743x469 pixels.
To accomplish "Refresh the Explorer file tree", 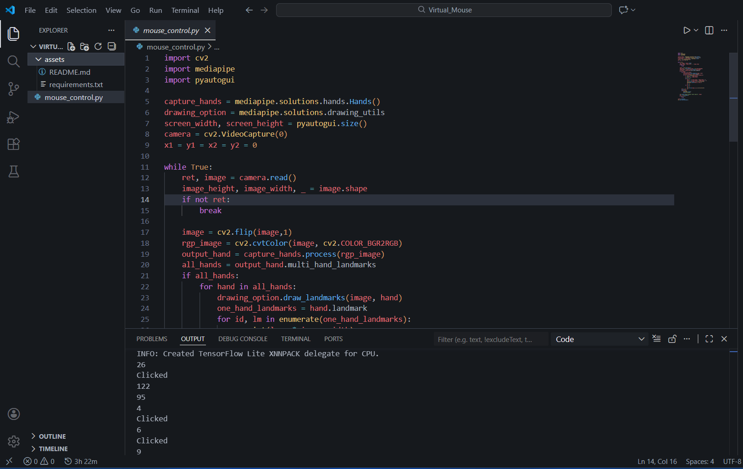I will (x=98, y=46).
